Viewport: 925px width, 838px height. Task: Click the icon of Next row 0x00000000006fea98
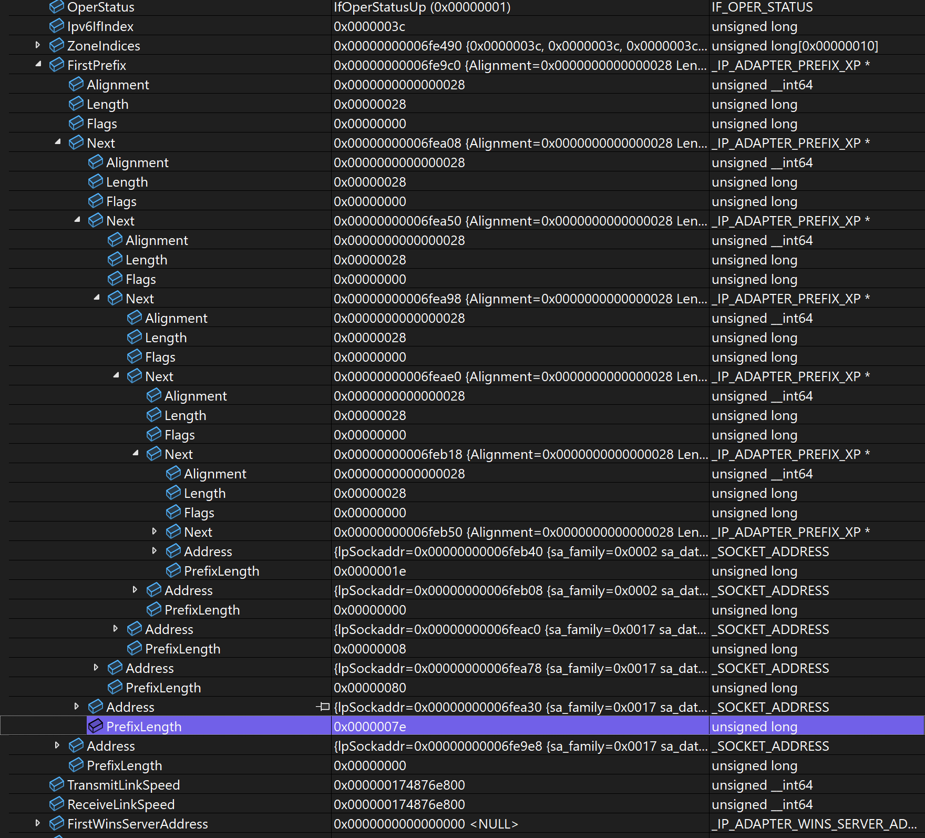(115, 298)
